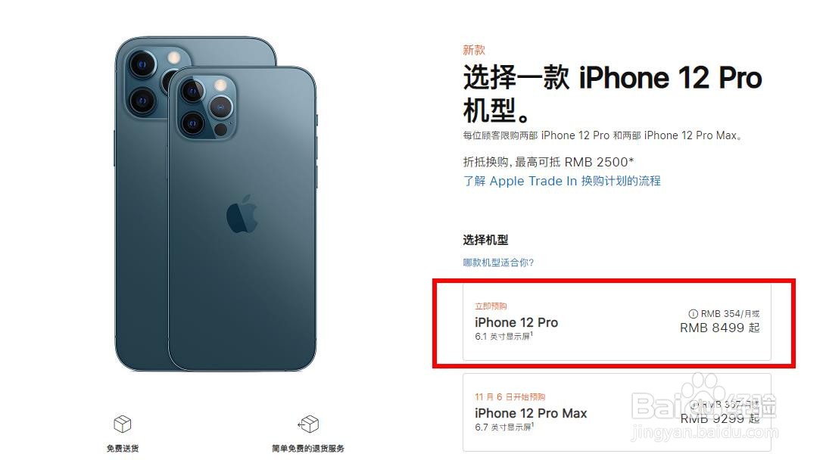Click the Apple logo on the phone
The width and height of the screenshot is (823, 460).
[x=242, y=214]
